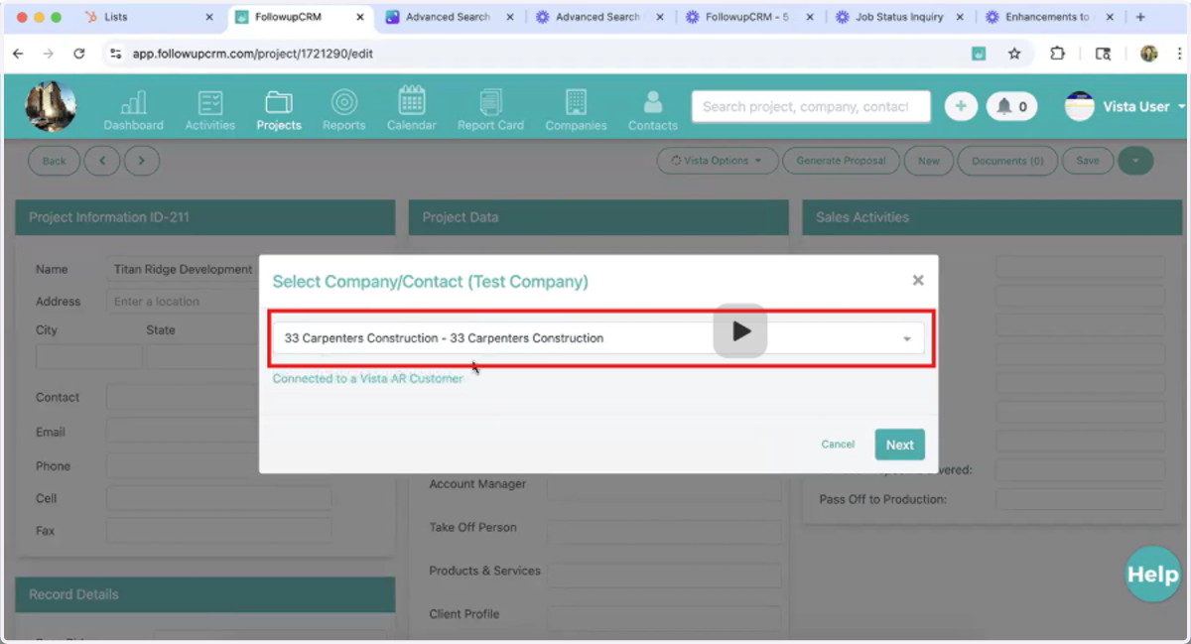
Task: Click browser back arrow
Action: [x=18, y=54]
